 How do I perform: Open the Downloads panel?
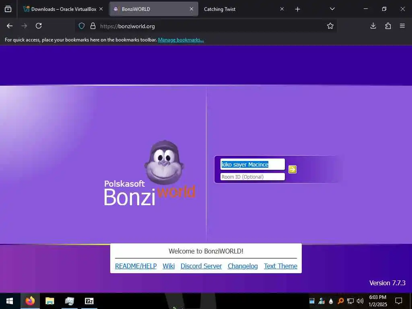click(x=373, y=26)
